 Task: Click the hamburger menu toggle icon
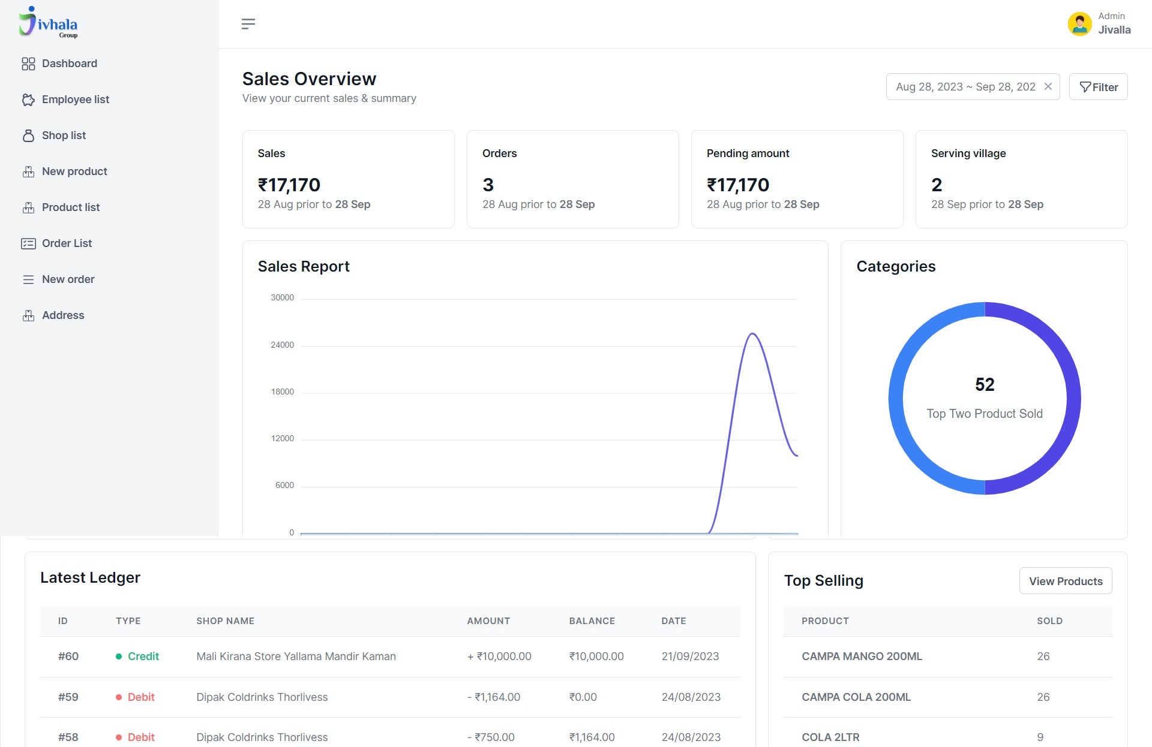(x=248, y=24)
